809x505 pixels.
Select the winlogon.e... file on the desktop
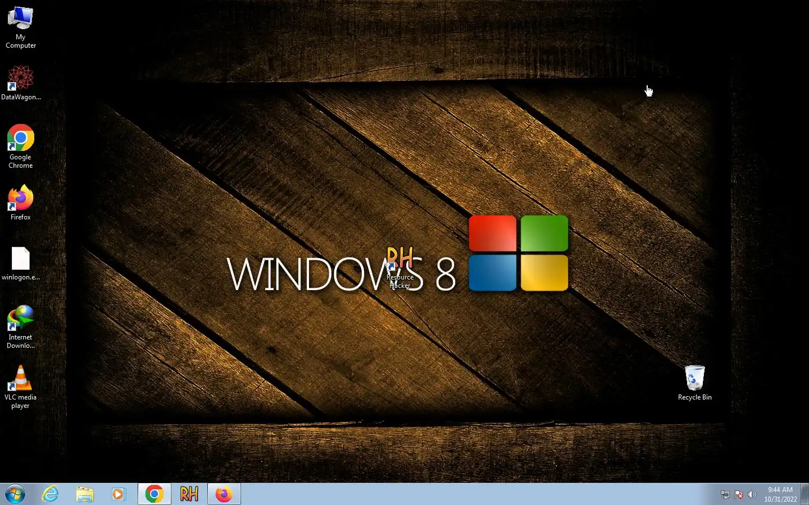point(21,263)
